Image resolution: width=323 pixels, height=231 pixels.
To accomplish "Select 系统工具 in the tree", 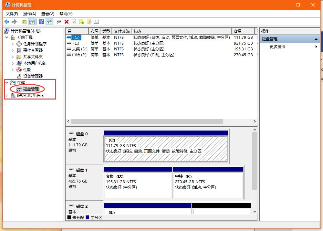I will tap(25, 37).
